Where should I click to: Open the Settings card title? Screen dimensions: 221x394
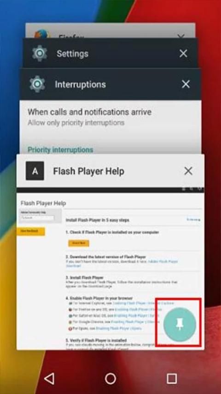click(72, 54)
